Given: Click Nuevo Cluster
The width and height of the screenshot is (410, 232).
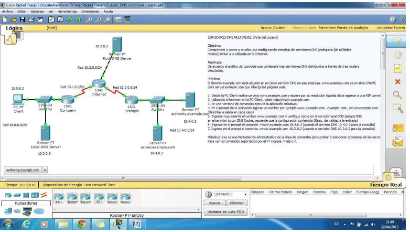Looking at the screenshot, I should 272,28.
